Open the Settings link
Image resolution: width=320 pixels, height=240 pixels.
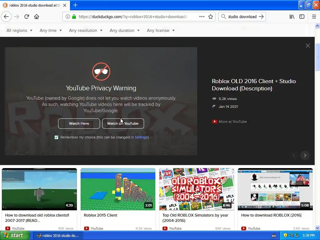pos(141,137)
